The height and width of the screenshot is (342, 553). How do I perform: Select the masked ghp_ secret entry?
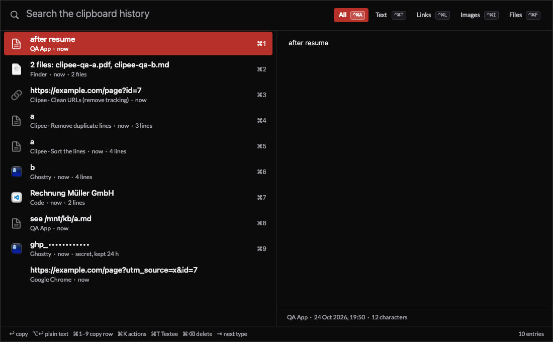point(138,249)
